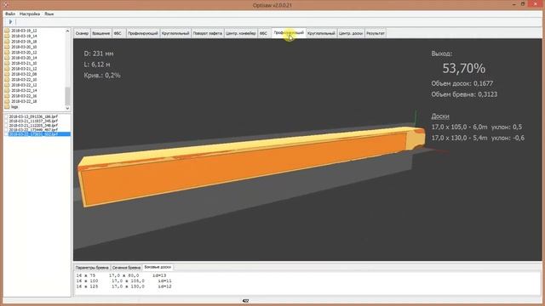Click folder icon of 2018-03-22_08
This screenshot has height=306, width=545.
(7, 74)
